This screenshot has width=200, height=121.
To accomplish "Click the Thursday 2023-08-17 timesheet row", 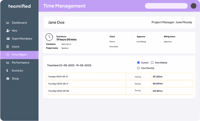I will tap(119, 84).
